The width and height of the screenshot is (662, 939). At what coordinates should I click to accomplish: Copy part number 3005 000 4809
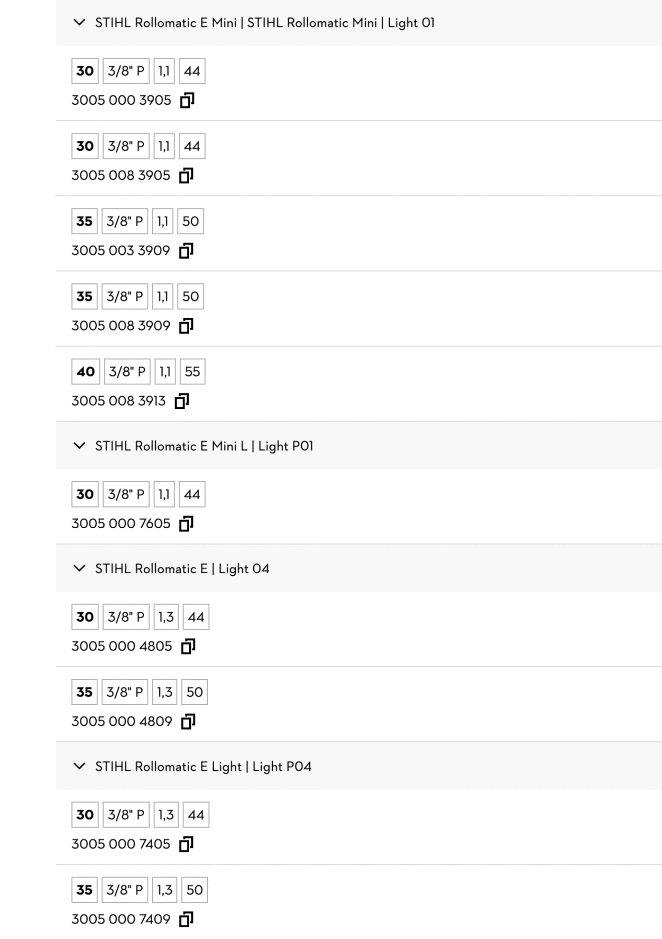tap(188, 721)
